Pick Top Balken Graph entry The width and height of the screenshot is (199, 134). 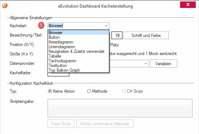pyautogui.click(x=78, y=70)
